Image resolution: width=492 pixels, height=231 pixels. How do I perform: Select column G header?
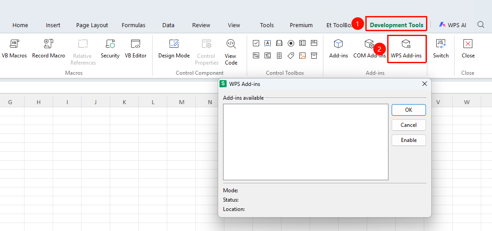(x=10, y=102)
